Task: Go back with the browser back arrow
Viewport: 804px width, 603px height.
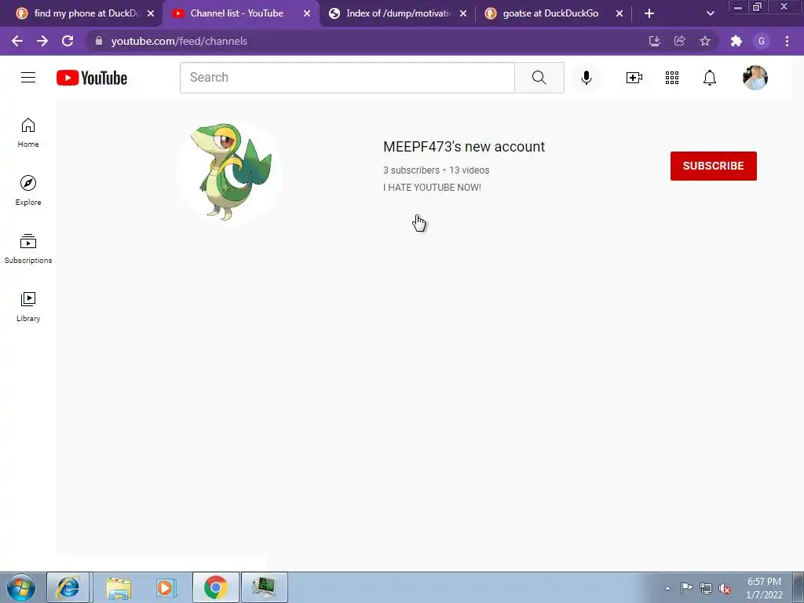Action: click(17, 41)
